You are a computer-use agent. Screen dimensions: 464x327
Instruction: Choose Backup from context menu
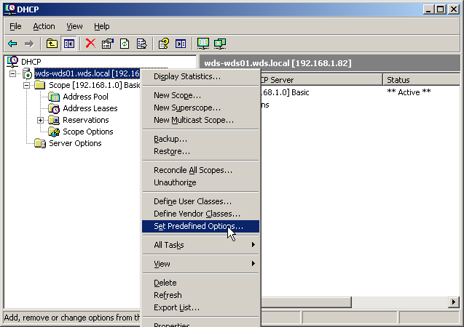click(x=201, y=139)
